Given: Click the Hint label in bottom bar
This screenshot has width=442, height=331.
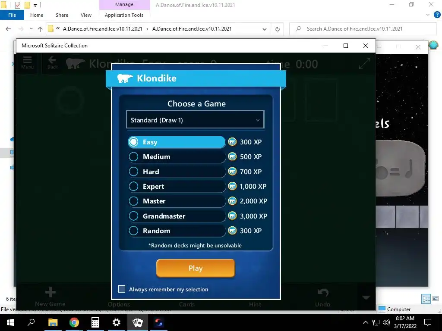Looking at the screenshot, I should 256,304.
